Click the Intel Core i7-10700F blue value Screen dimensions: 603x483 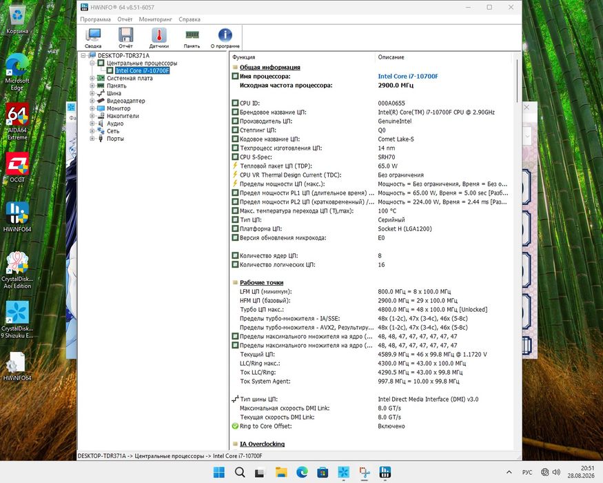coord(408,77)
